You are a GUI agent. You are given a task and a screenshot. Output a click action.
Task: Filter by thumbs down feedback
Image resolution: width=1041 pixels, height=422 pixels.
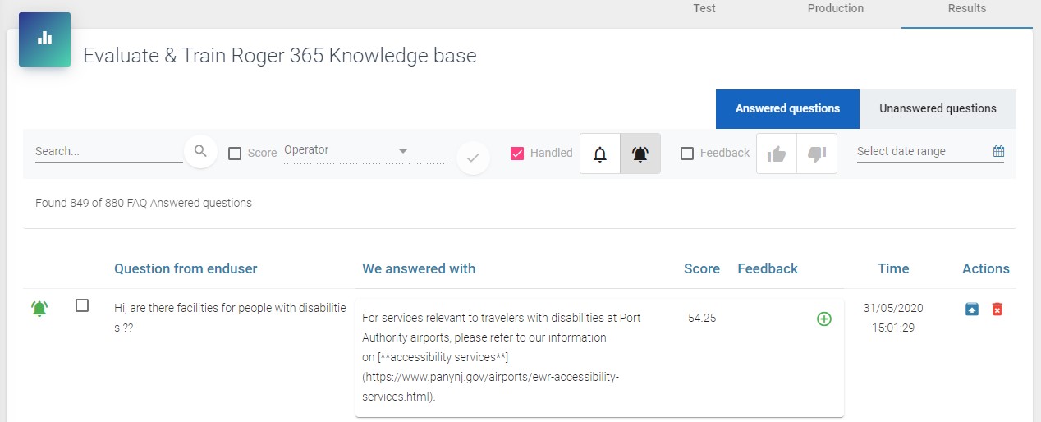817,154
